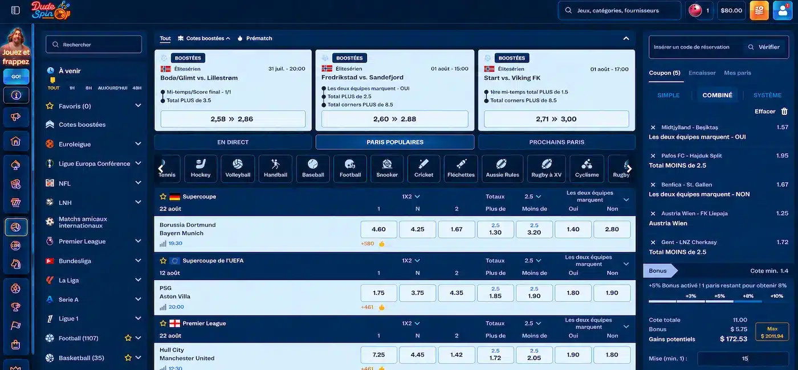
Task: Select the 8H time filter
Action: (x=88, y=88)
